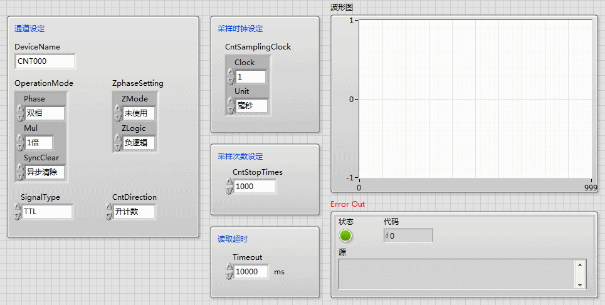Click inside the waveform chart plot area
The height and width of the screenshot is (305, 605).
point(475,99)
